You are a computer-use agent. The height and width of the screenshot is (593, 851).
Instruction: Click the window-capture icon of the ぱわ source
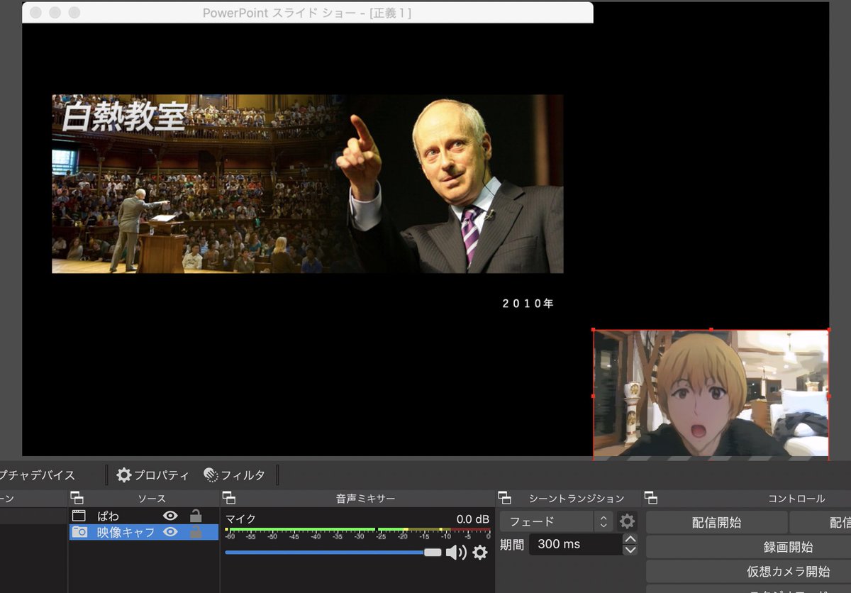[79, 516]
